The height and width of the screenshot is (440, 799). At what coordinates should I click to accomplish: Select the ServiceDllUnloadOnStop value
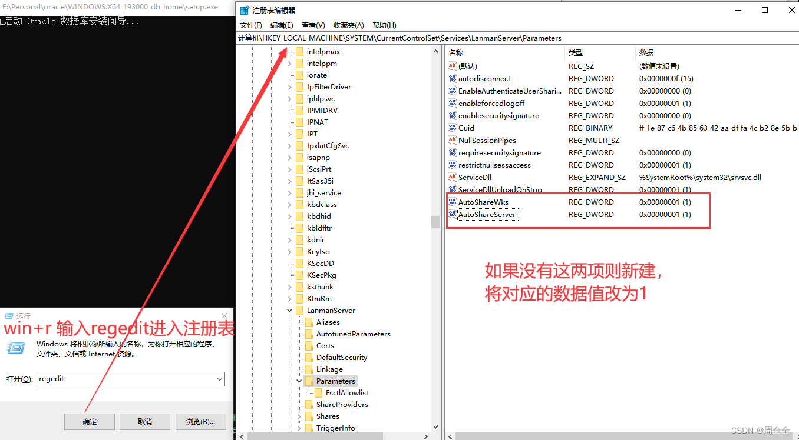(500, 190)
